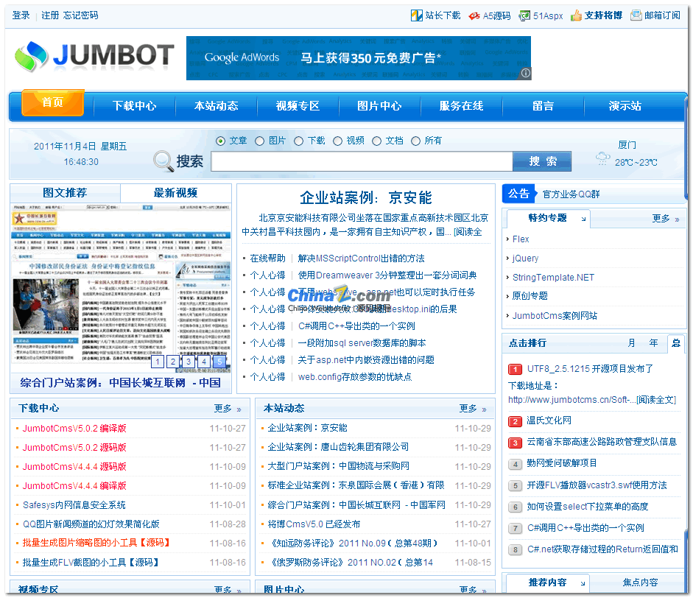
Task: Click rank badge 2 beside 温氏文化网
Action: tap(515, 421)
